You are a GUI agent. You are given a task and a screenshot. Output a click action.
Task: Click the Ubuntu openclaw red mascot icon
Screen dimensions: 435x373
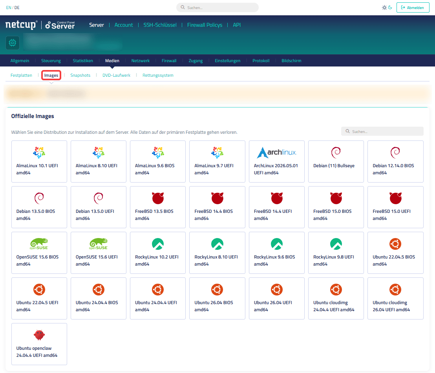pyautogui.click(x=39, y=335)
